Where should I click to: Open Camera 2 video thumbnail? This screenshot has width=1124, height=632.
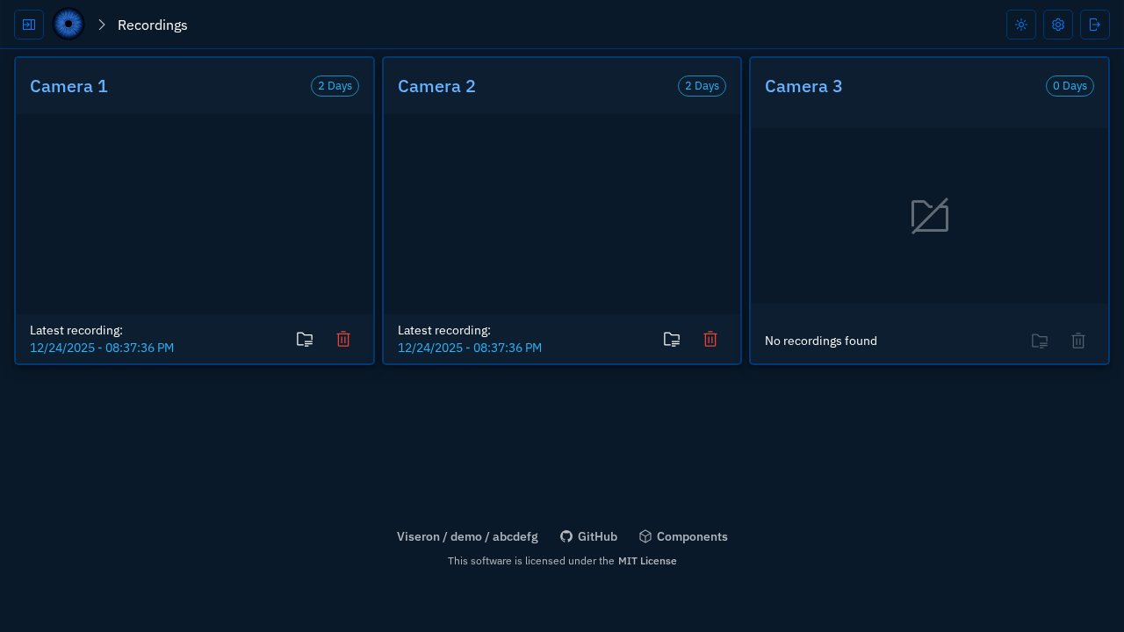click(561, 214)
